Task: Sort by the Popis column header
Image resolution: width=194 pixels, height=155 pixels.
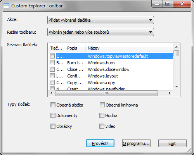Action: (75, 48)
